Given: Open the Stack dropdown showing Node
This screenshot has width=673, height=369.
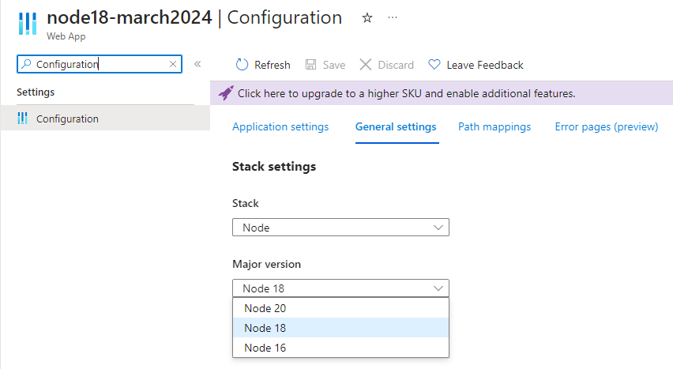Looking at the screenshot, I should [340, 228].
